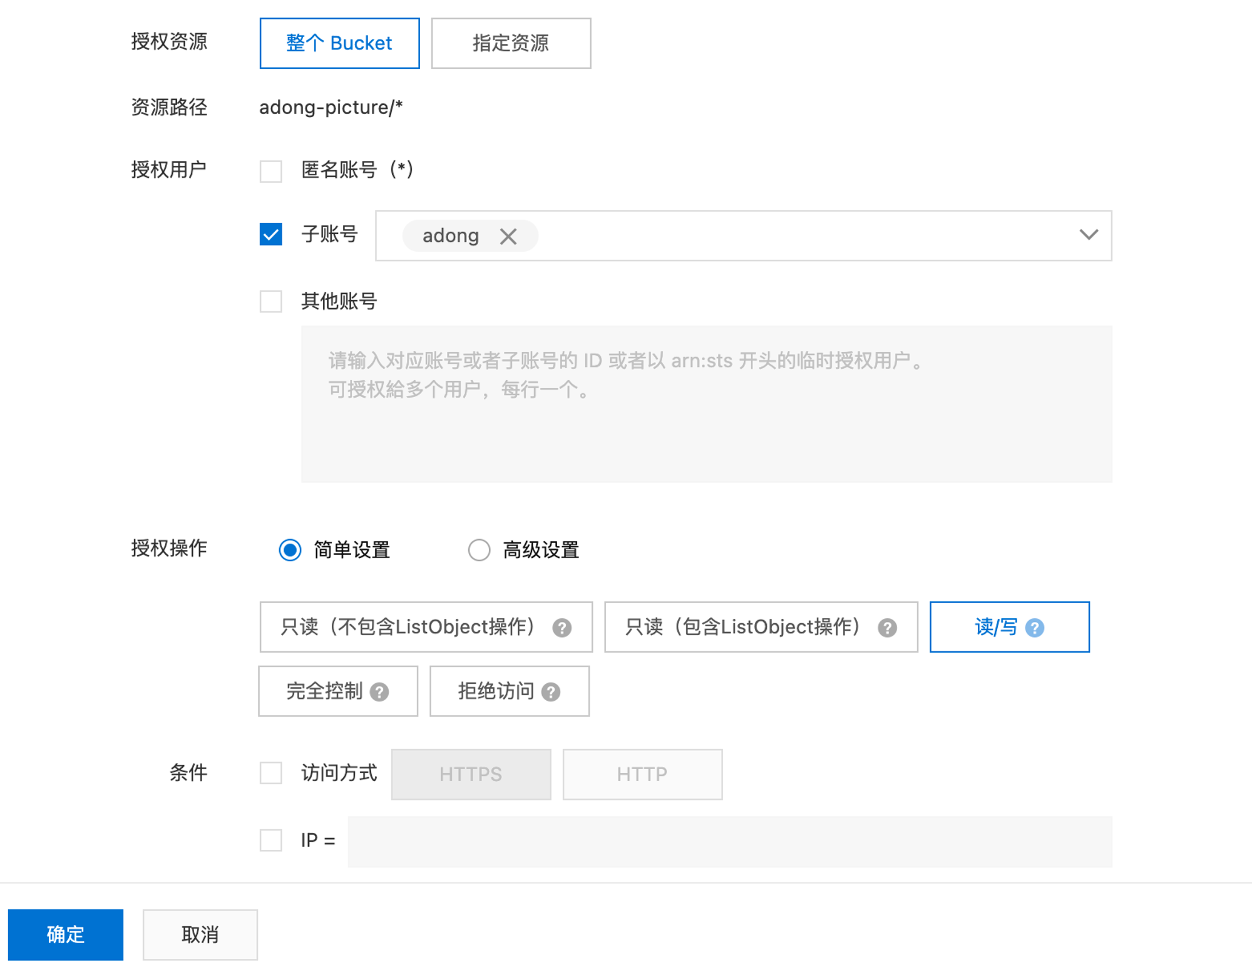Open help icon next to 完全控制
This screenshot has height=967, width=1252.
coord(379,691)
